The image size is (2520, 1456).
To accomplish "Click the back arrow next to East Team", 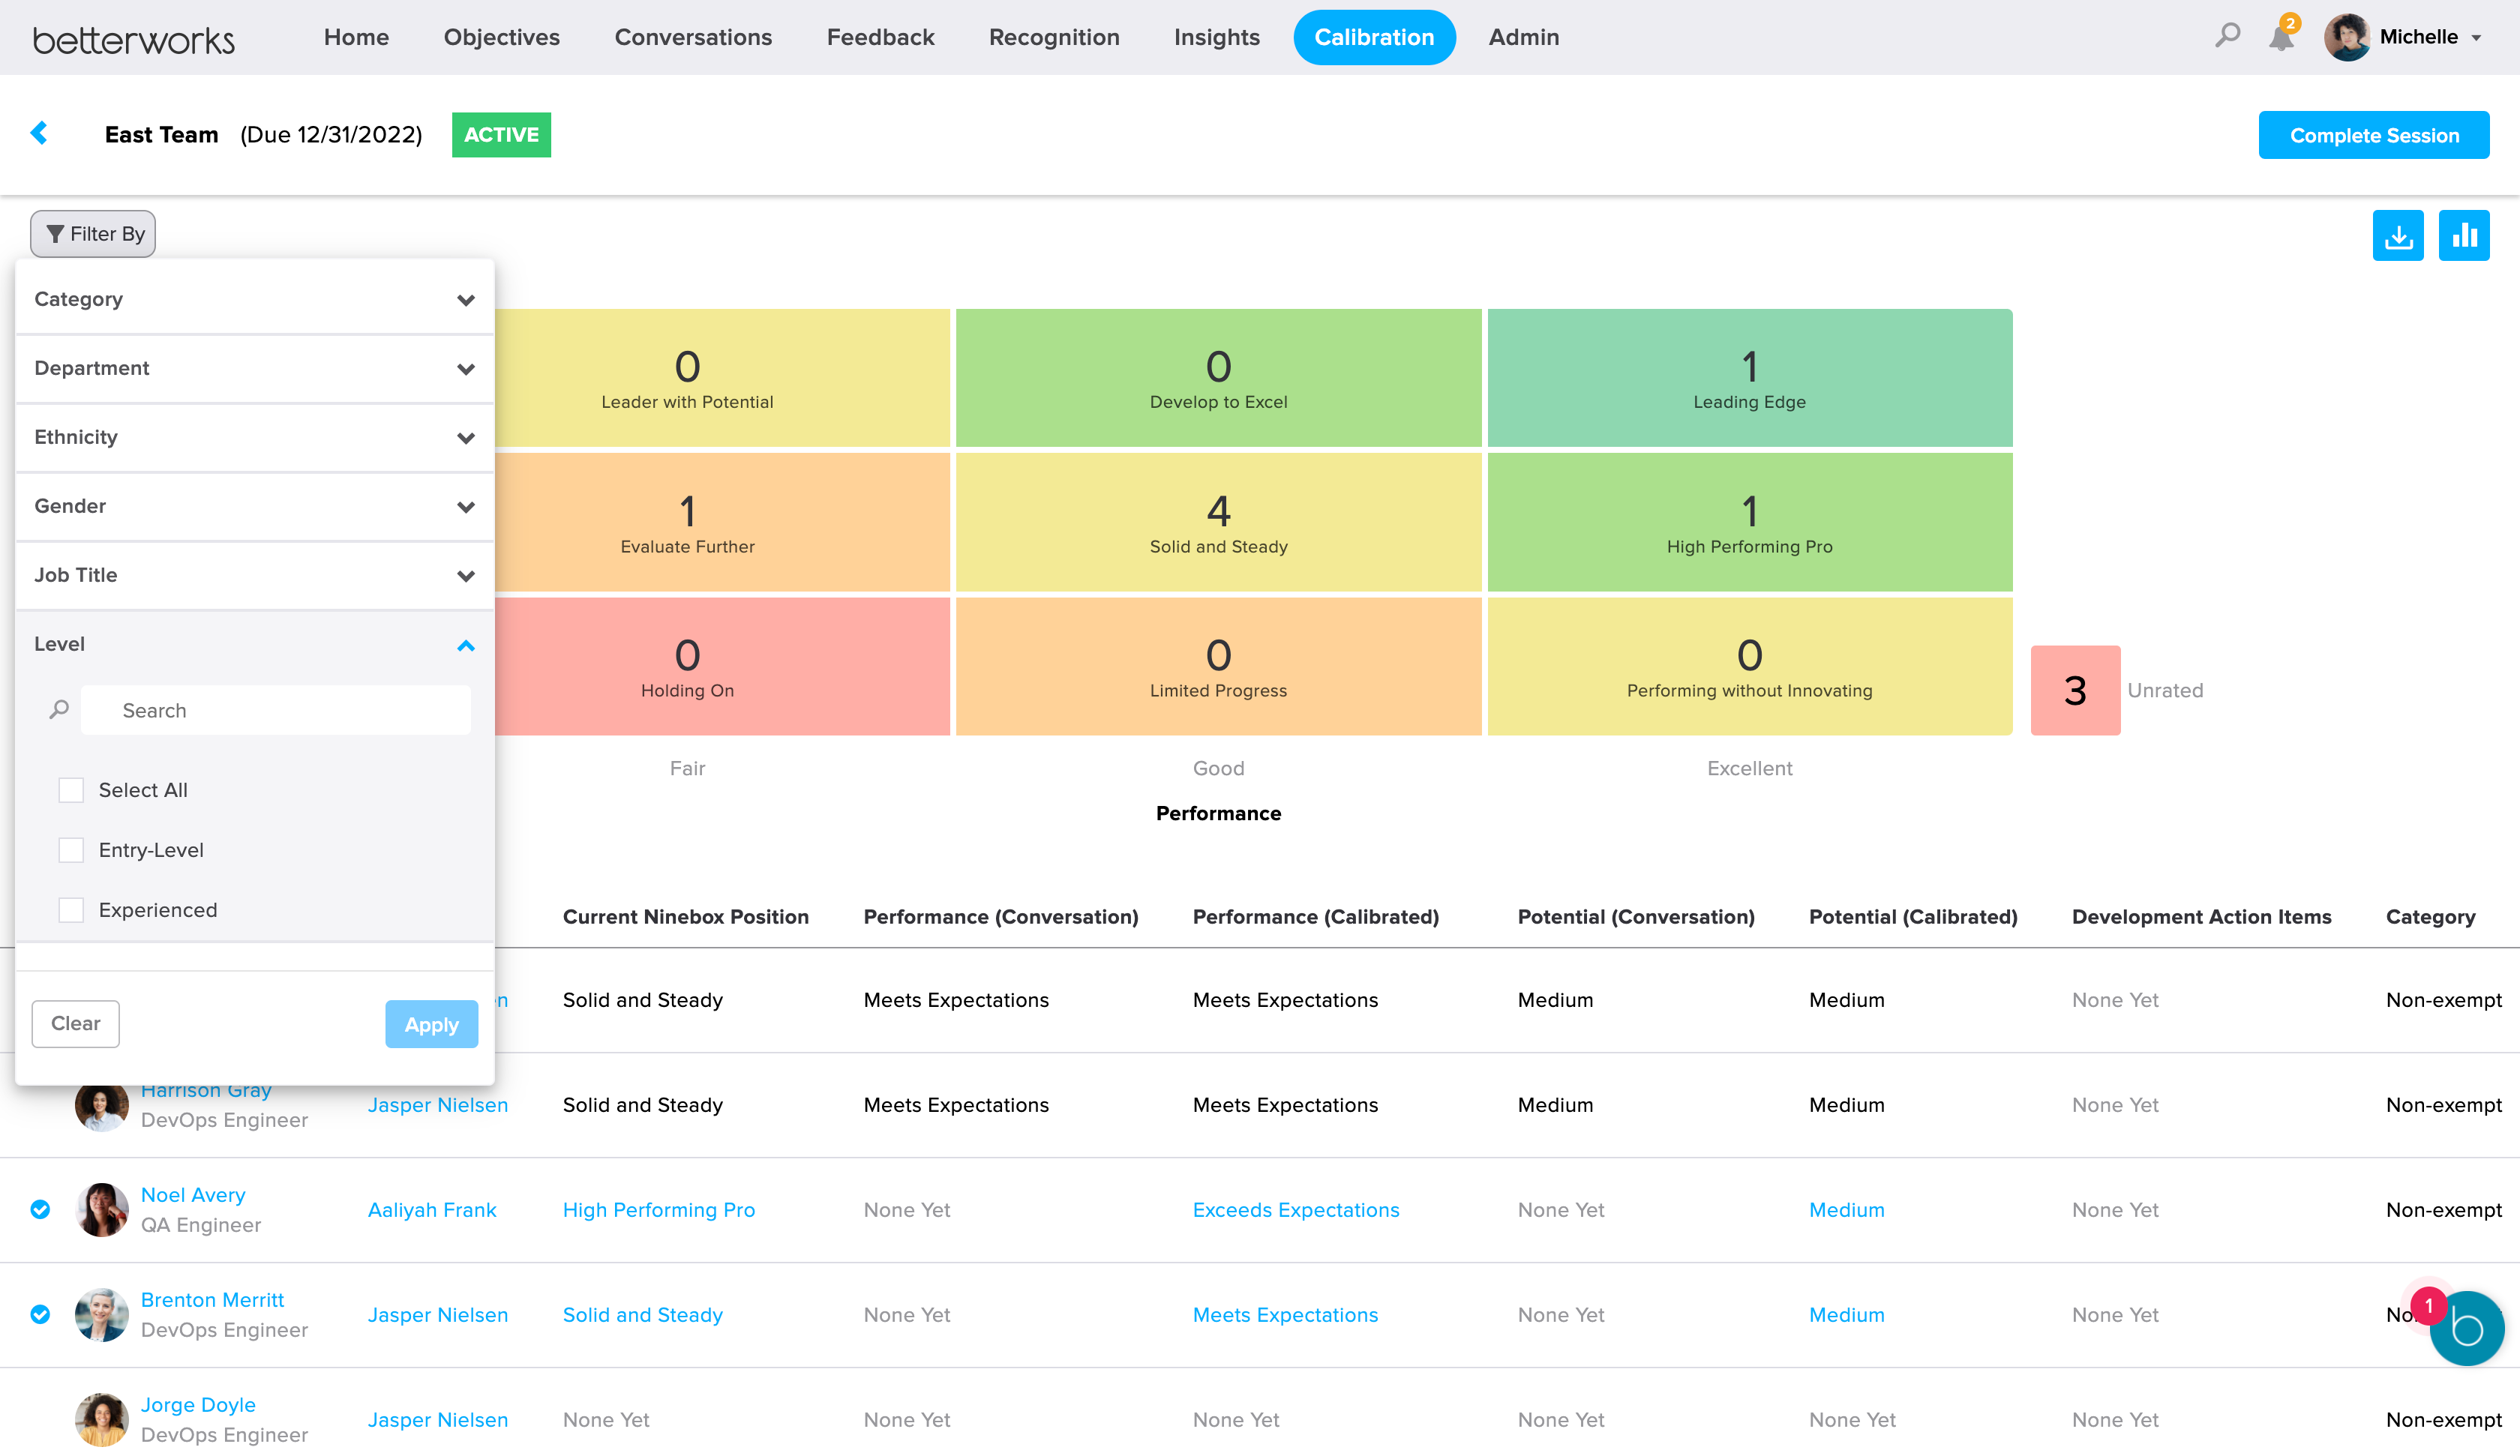I will 40,133.
